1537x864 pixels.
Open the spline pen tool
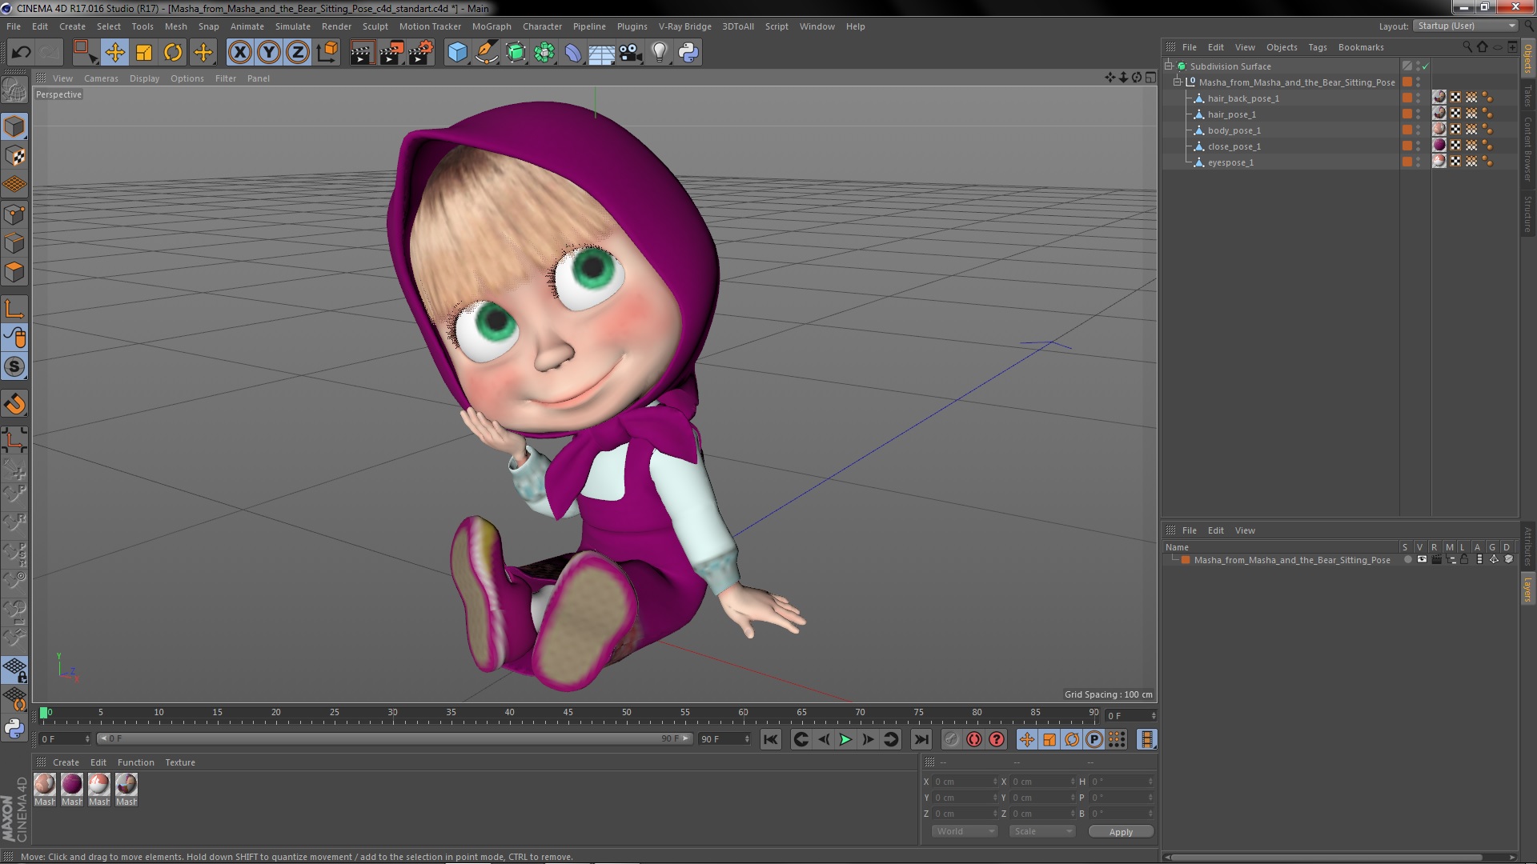(486, 53)
